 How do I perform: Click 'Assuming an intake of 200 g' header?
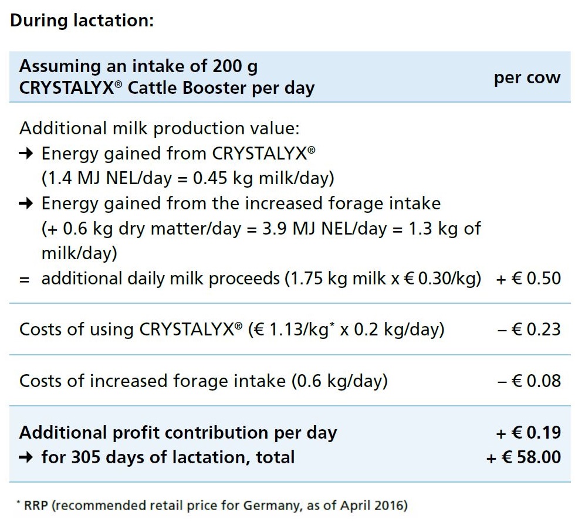point(138,66)
